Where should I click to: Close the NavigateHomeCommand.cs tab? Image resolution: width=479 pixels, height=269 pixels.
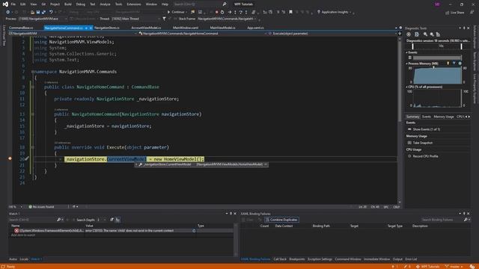click(x=91, y=28)
